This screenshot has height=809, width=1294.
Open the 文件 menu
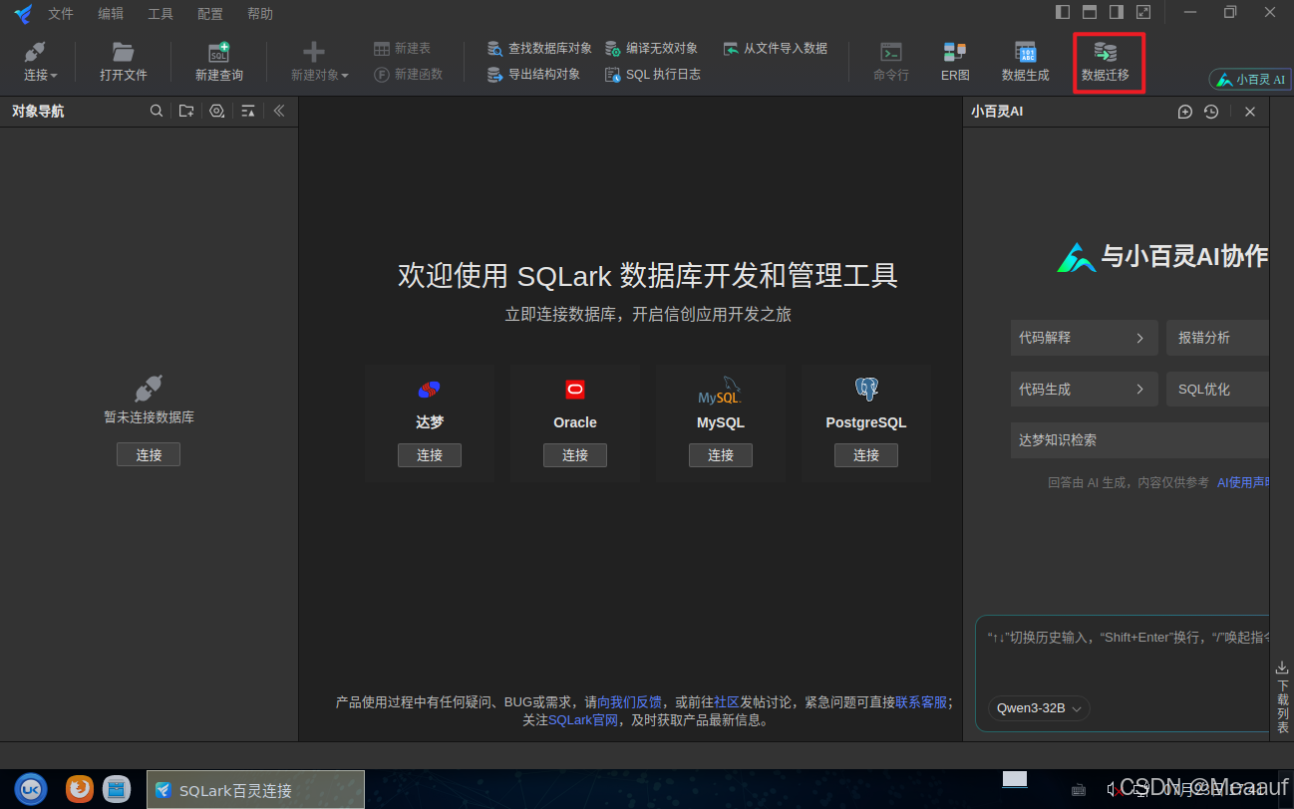point(61,14)
